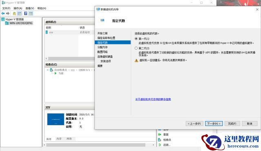Click the yellow warning icon in wizard
Image resolution: width=261 pixels, height=151 pixels.
(136, 60)
